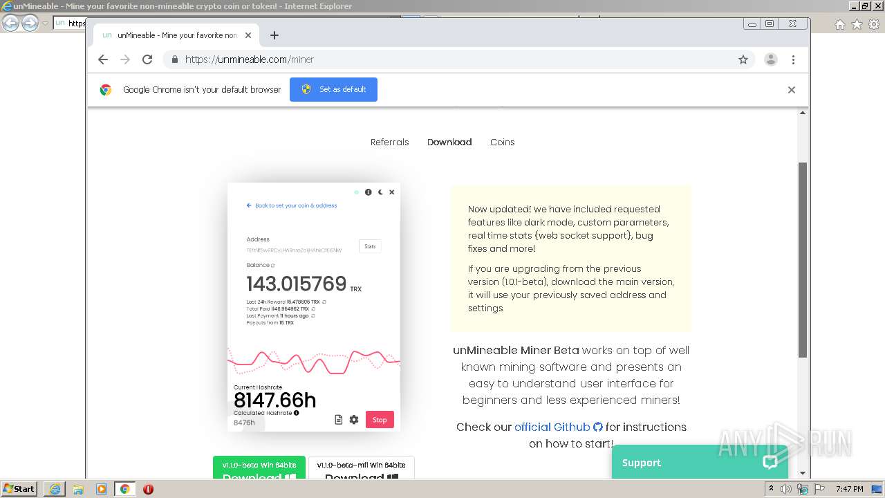The image size is (885, 498).
Task: Click the log document icon in miner preview
Action: pos(339,420)
